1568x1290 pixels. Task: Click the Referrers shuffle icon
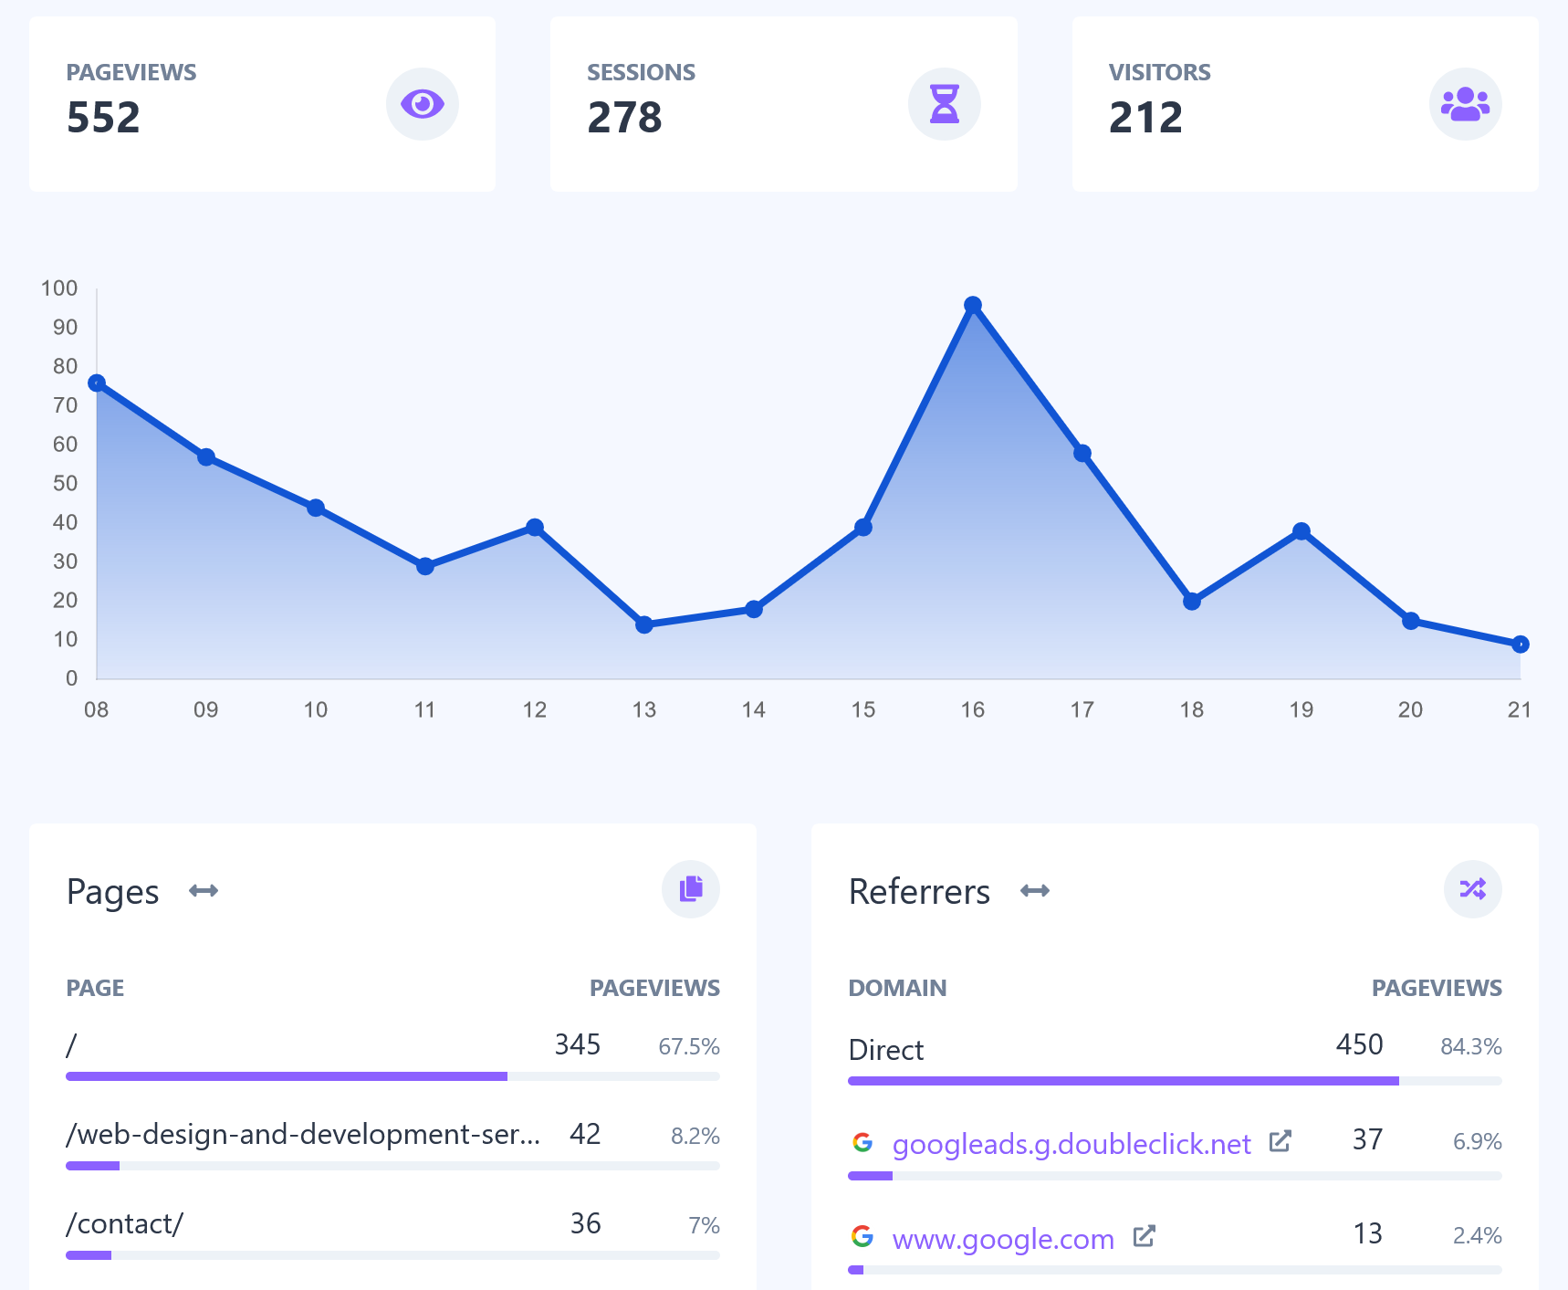1472,888
